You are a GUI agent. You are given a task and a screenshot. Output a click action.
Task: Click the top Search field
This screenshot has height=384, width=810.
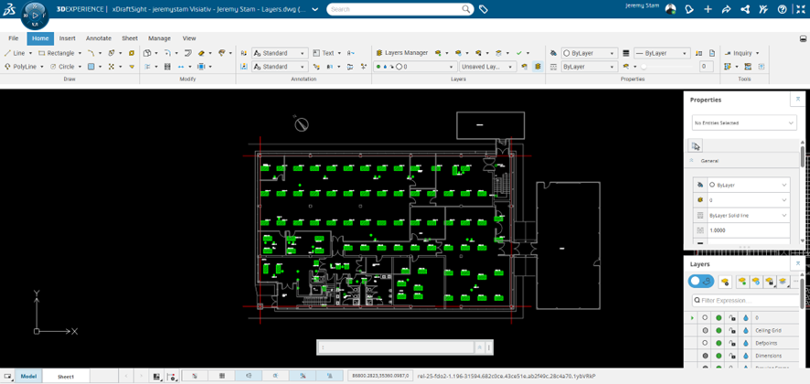(400, 9)
